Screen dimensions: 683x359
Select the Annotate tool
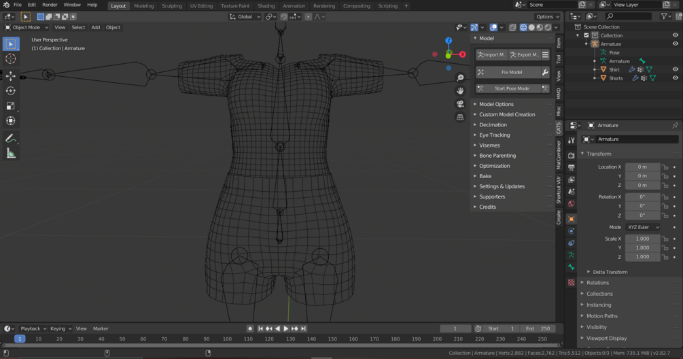point(11,138)
